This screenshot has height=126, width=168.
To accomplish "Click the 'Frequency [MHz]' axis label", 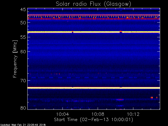I will click(15, 59).
